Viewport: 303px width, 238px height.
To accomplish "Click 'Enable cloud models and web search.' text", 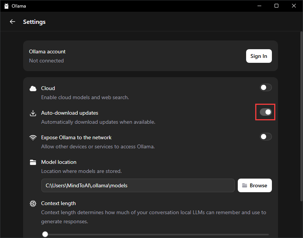I will [85, 97].
